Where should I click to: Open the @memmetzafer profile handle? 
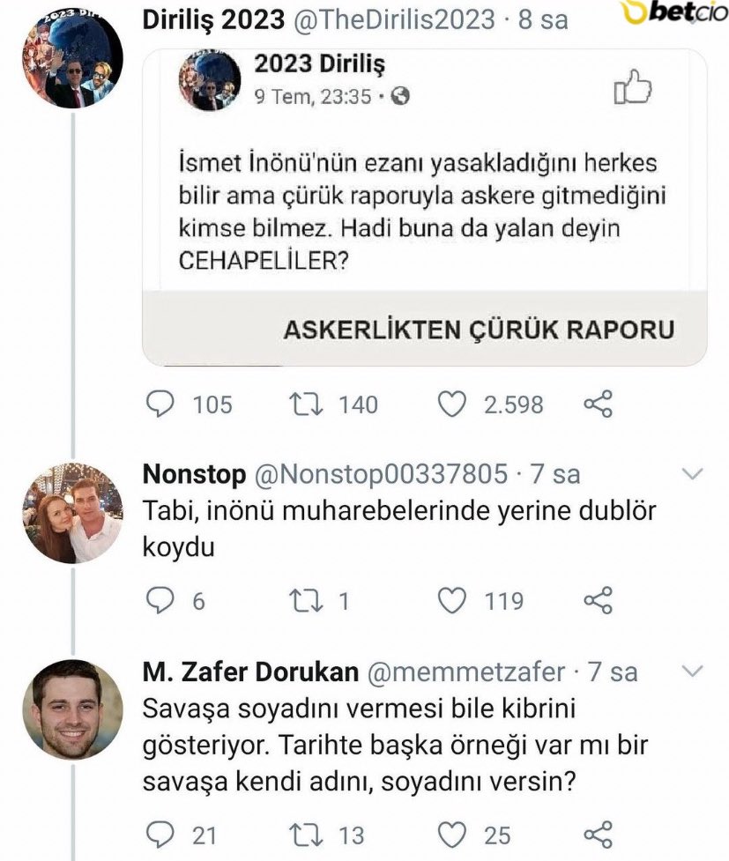point(465,672)
